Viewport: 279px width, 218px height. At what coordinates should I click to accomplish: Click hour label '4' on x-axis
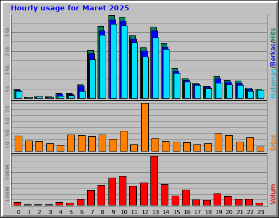point(60,212)
